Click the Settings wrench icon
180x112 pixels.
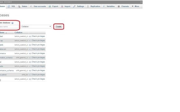point(74,6)
